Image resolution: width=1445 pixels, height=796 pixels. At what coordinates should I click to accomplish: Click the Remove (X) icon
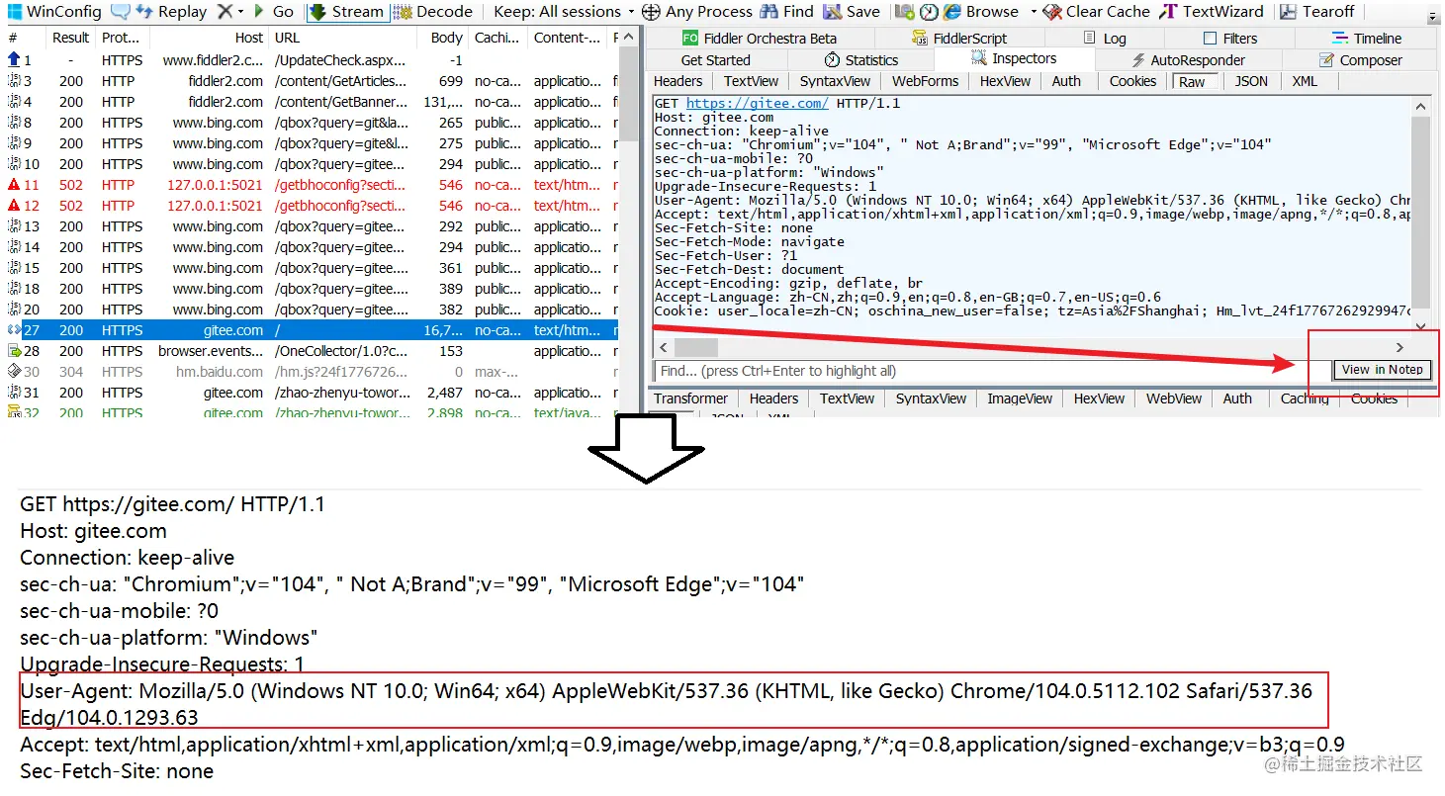coord(225,12)
